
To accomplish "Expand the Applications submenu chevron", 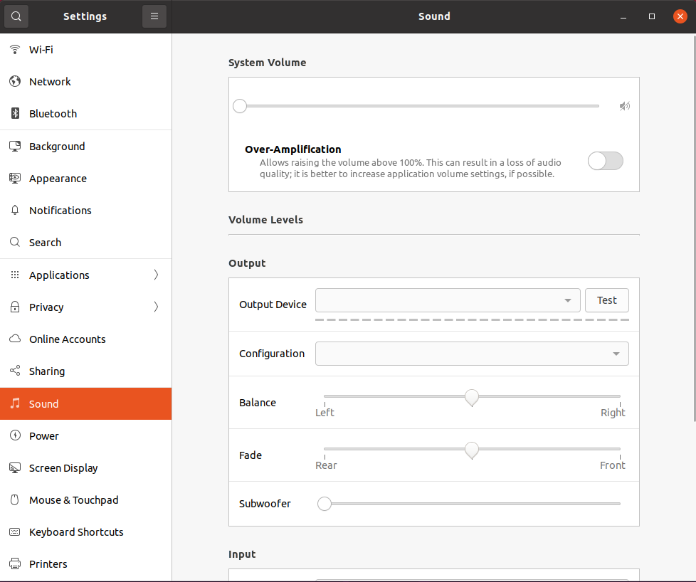I will coord(156,275).
